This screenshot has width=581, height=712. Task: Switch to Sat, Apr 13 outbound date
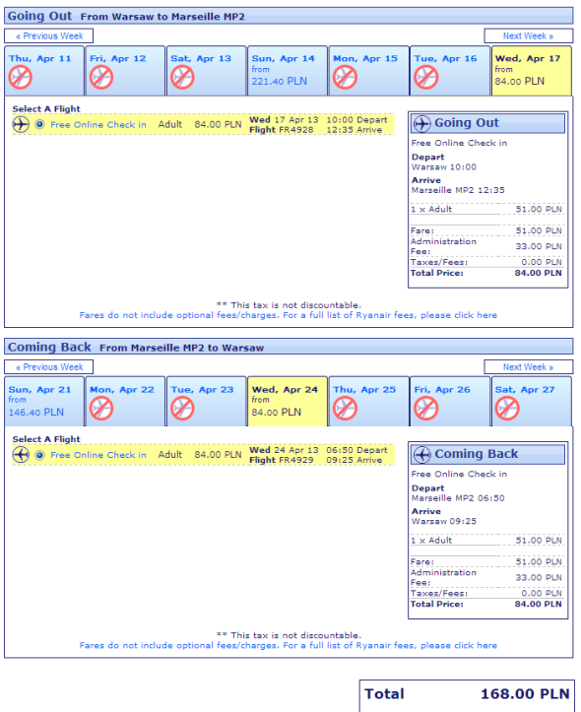tap(207, 70)
